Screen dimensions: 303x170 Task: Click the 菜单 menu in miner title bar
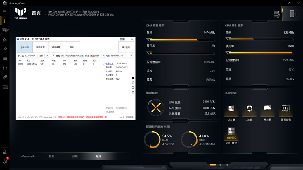tap(122, 39)
